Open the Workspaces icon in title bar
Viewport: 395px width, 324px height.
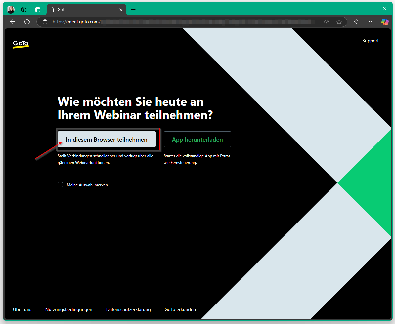point(24,10)
